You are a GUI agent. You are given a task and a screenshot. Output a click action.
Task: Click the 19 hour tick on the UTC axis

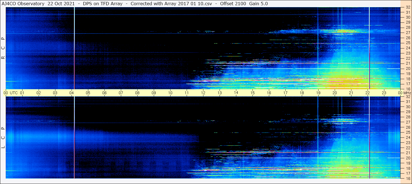pyautogui.click(x=318, y=93)
